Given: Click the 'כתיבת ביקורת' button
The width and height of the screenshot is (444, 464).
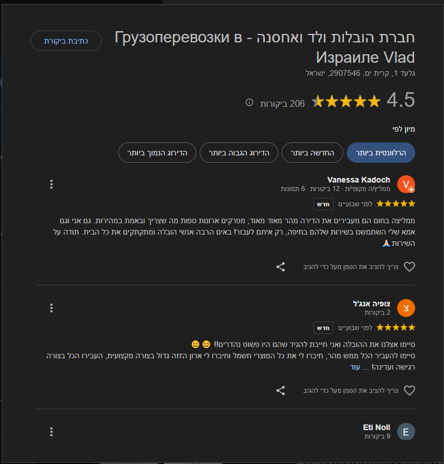Looking at the screenshot, I should coord(66,41).
